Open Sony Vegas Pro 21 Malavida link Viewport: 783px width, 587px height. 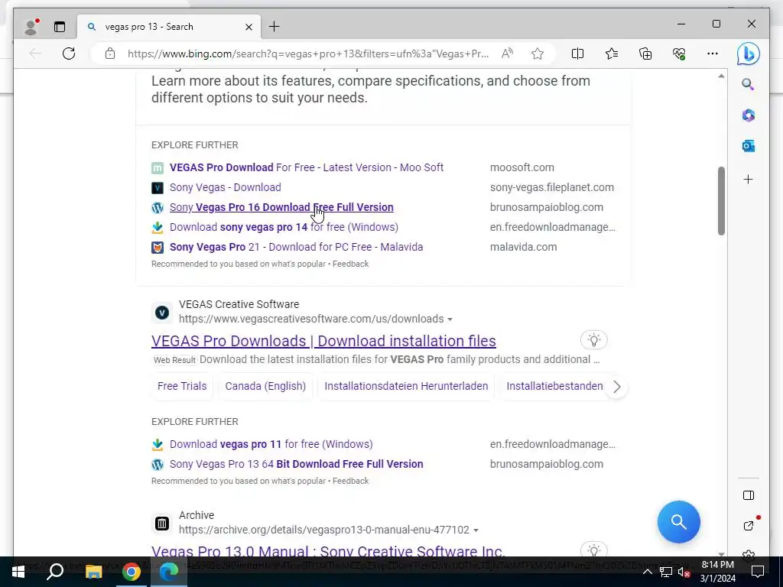(296, 247)
